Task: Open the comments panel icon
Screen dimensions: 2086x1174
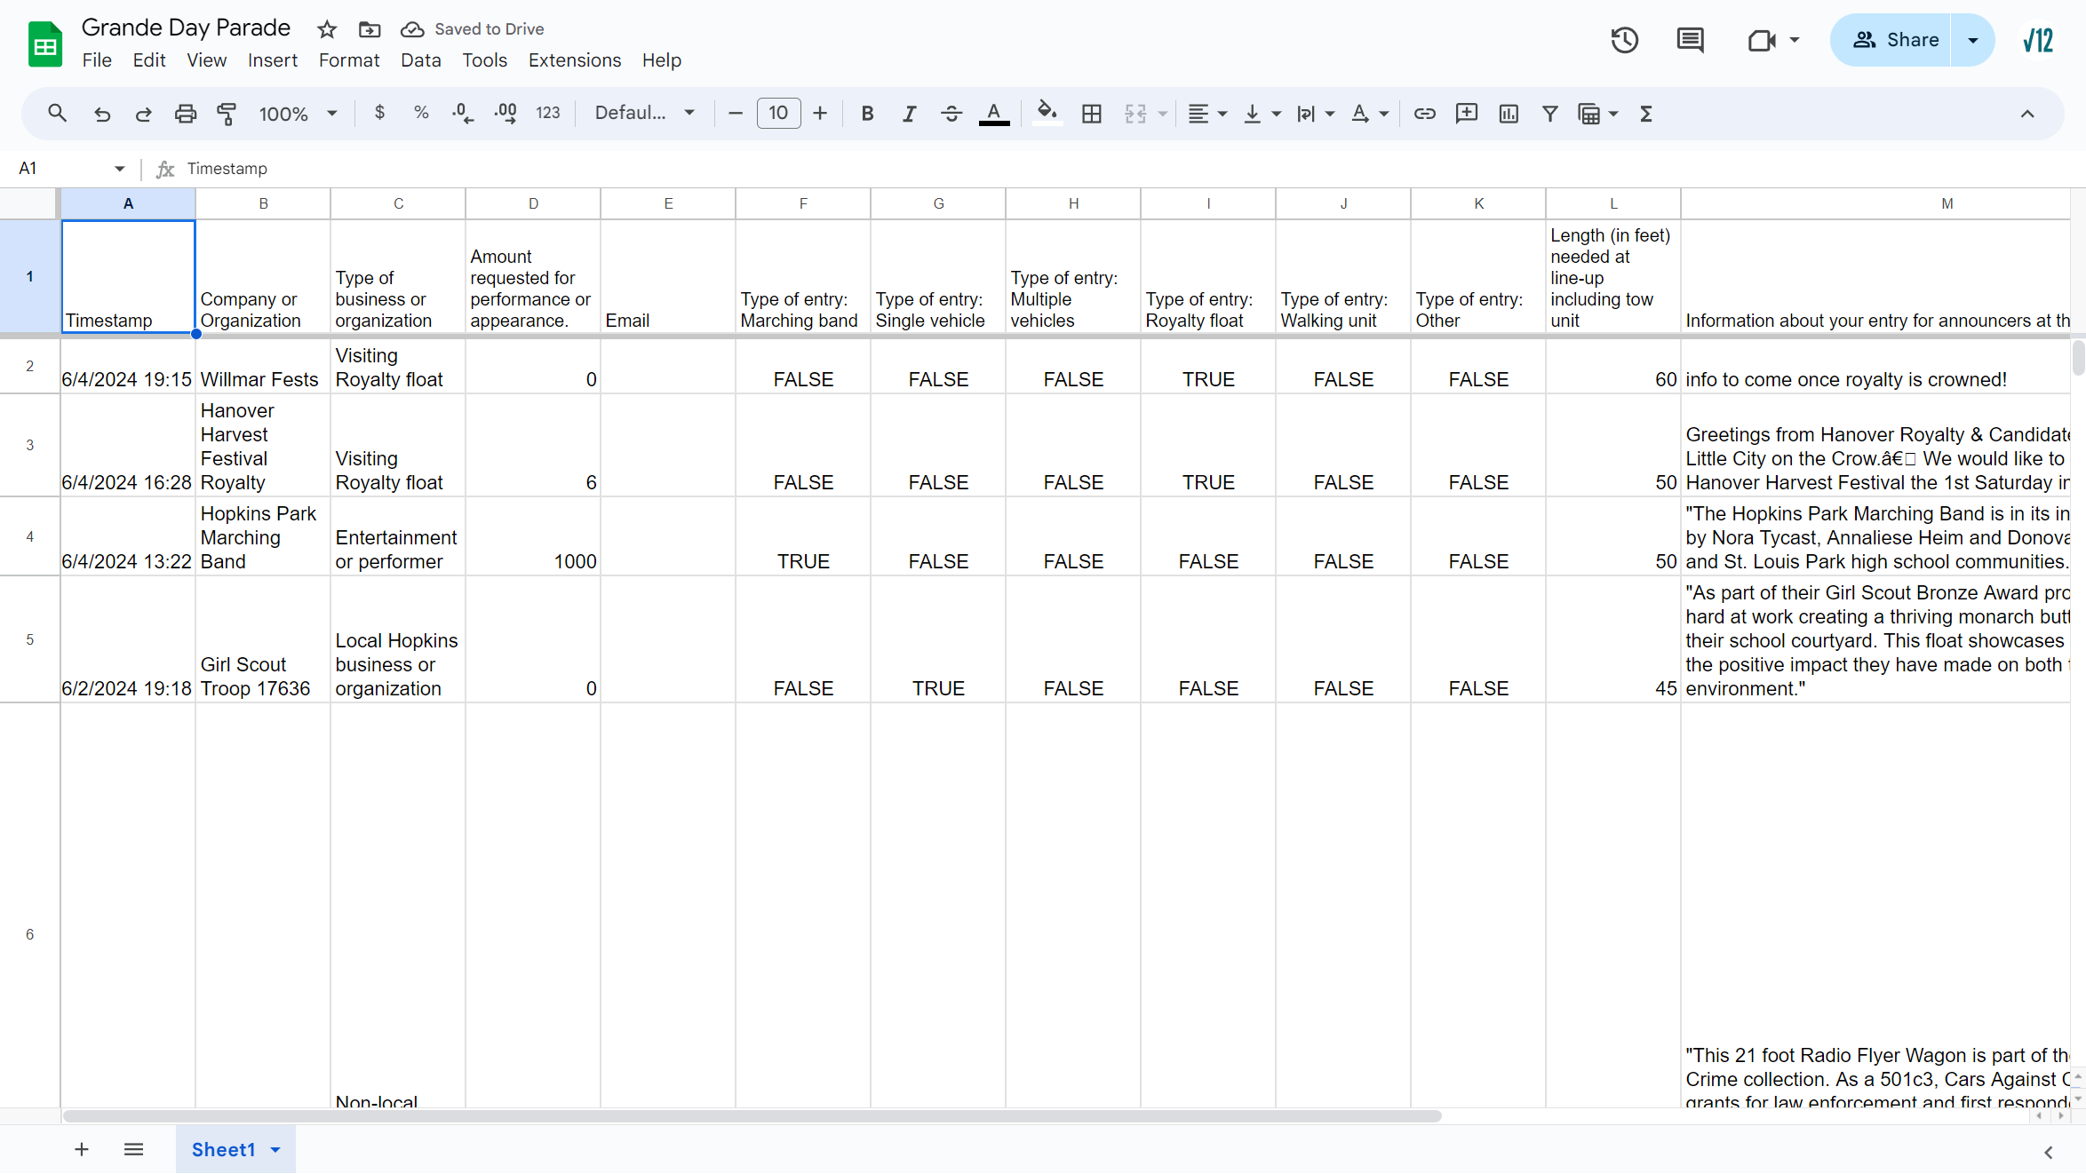Action: 1689,40
